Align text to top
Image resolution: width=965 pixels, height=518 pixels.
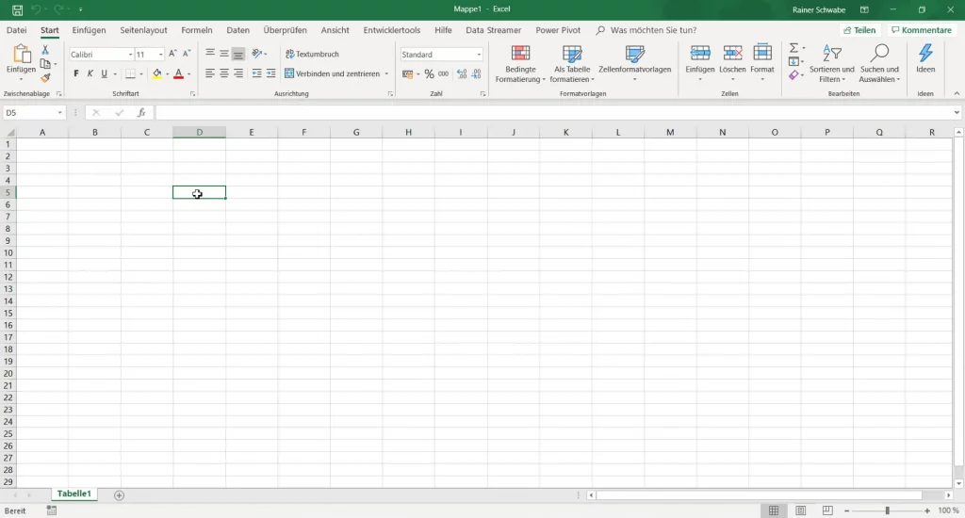pyautogui.click(x=210, y=54)
